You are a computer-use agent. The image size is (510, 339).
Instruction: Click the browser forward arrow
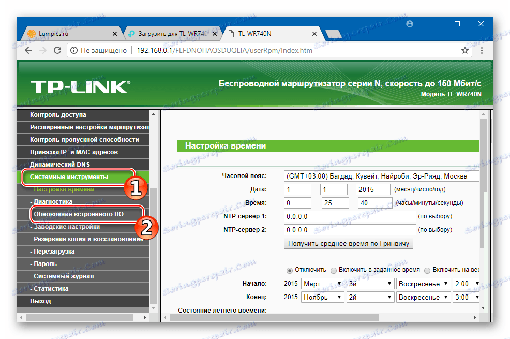click(42, 50)
